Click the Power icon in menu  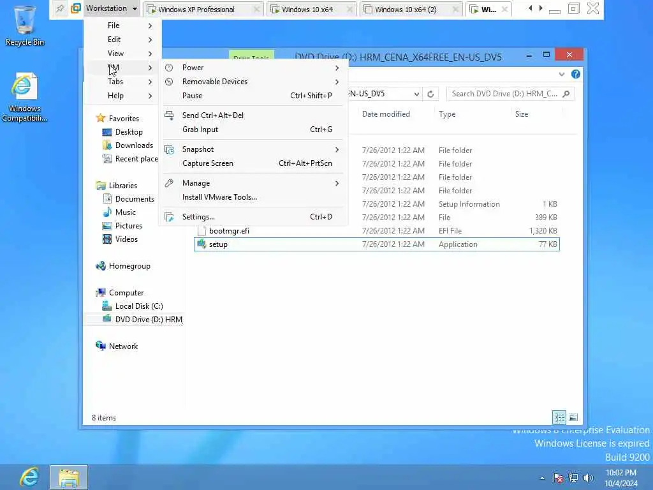(x=168, y=68)
